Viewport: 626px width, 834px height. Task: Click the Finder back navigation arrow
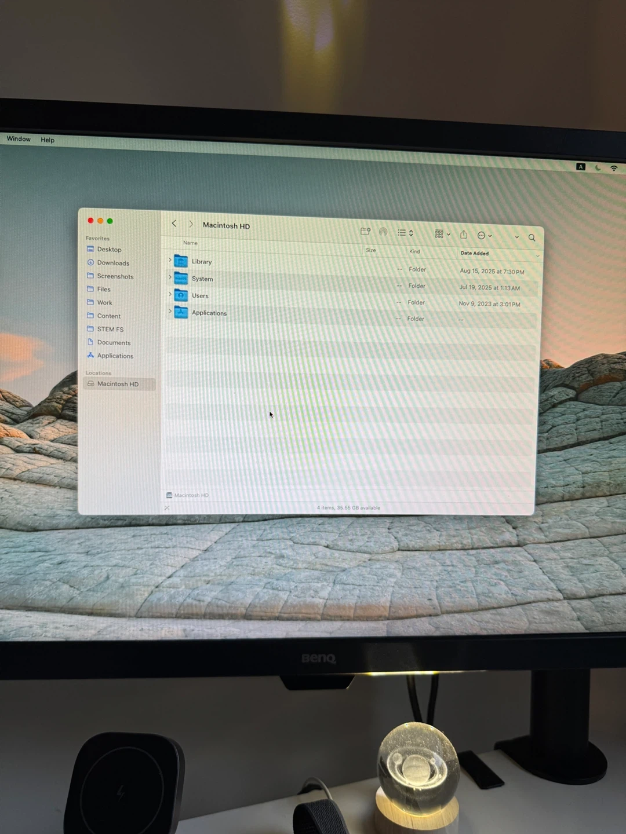(174, 224)
